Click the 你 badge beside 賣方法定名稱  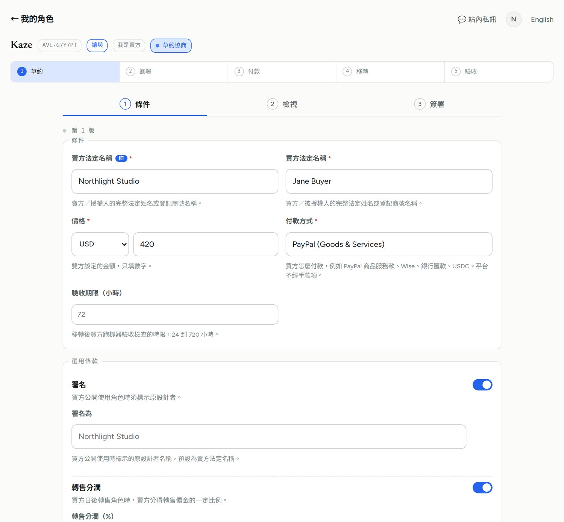coord(121,158)
